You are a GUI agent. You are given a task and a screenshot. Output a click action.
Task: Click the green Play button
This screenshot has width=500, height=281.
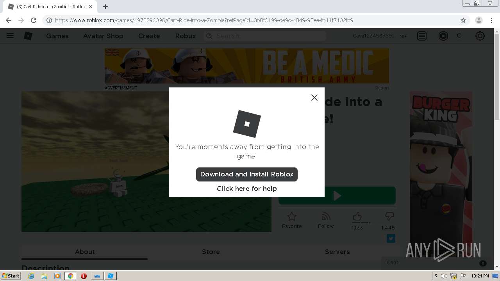click(337, 196)
